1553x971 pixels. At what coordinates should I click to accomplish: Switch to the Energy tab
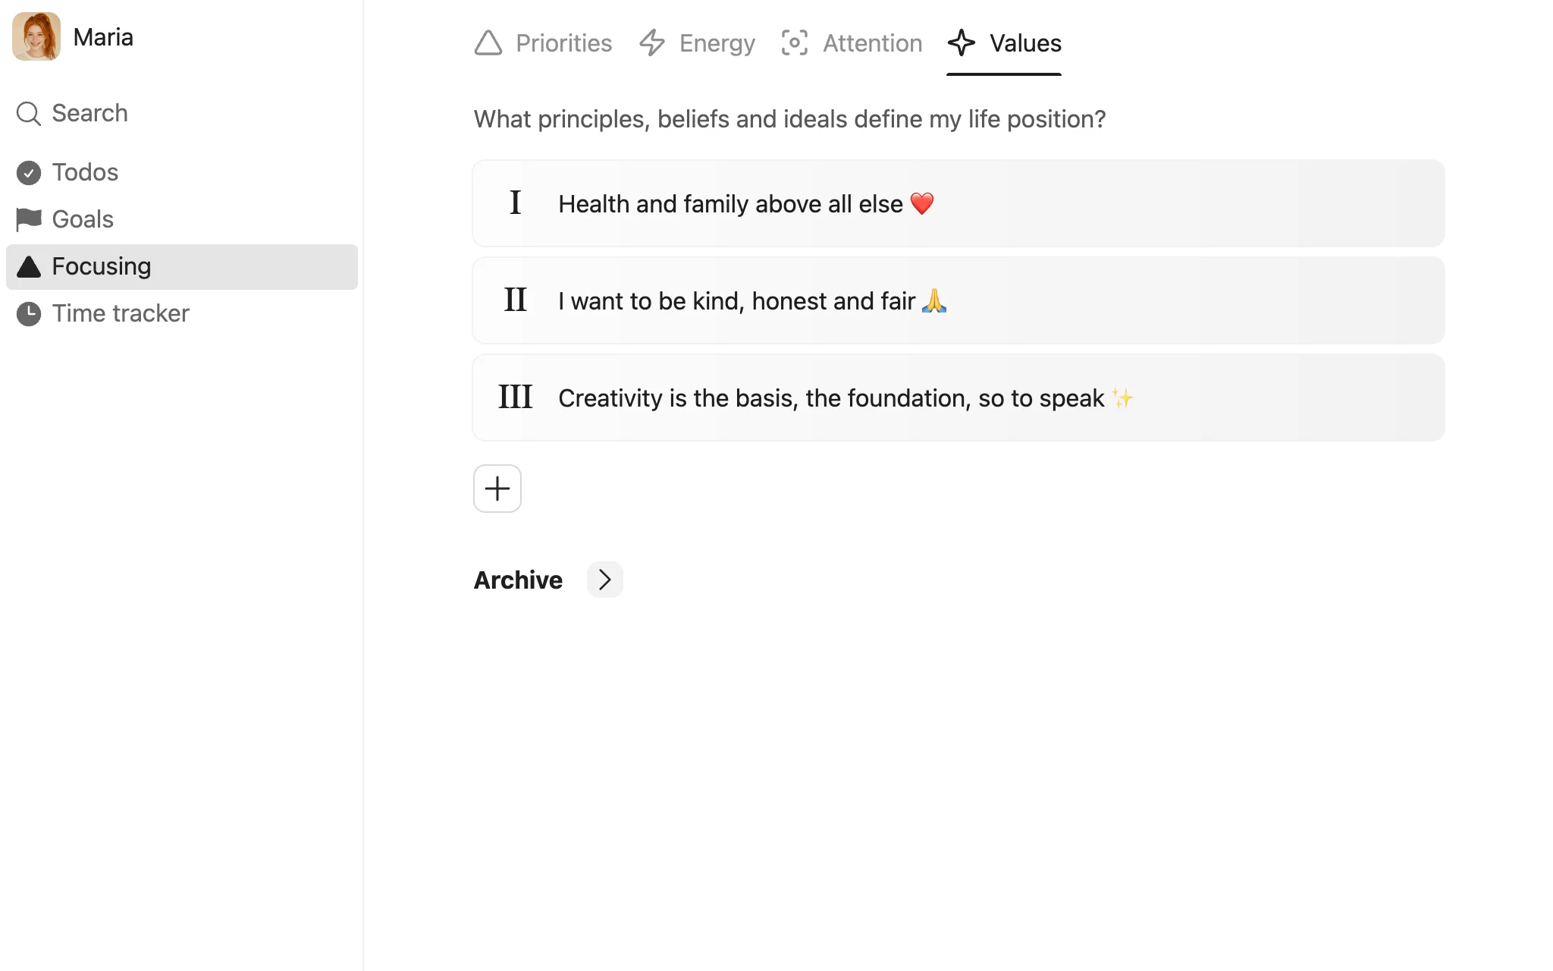coord(697,43)
